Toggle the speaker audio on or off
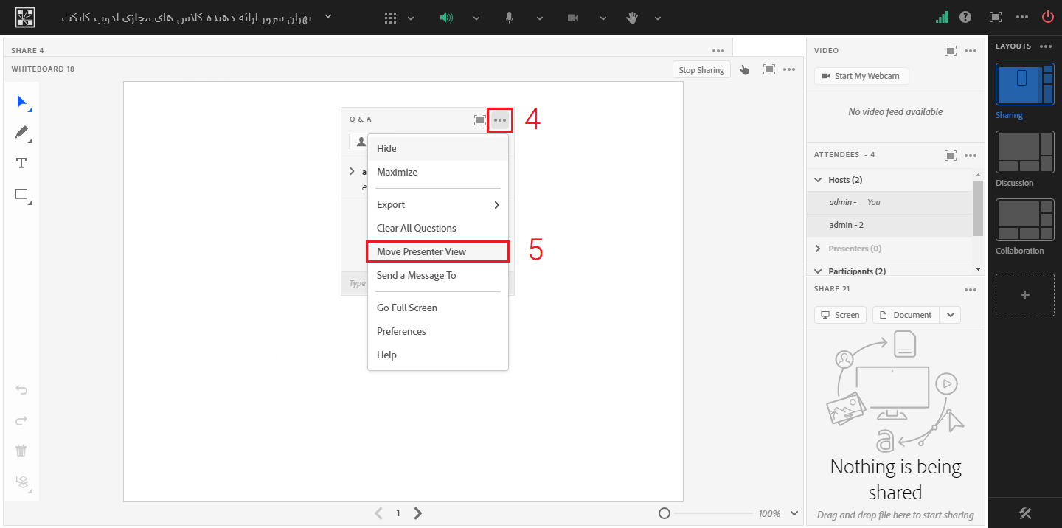This screenshot has height=528, width=1062. (446, 18)
